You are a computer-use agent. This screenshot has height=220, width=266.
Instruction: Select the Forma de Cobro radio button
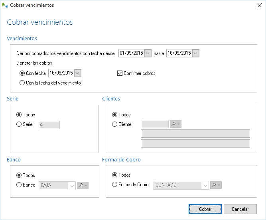click(x=115, y=185)
